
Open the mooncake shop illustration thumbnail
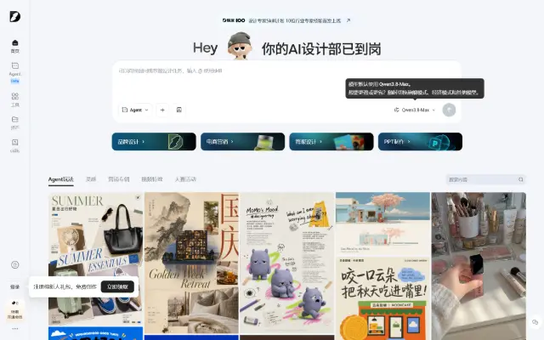tap(382, 298)
